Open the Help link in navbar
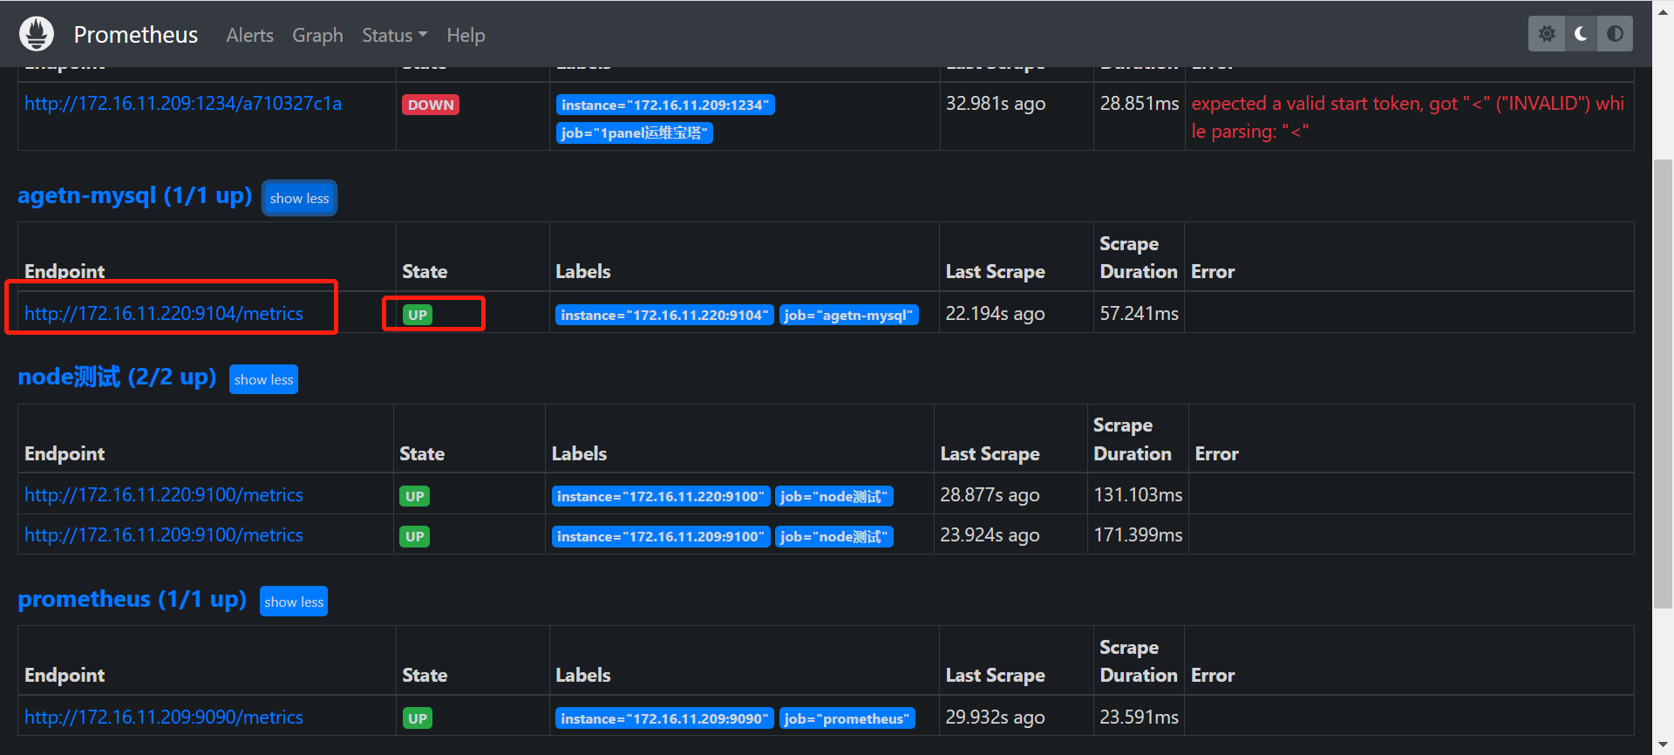 466,36
